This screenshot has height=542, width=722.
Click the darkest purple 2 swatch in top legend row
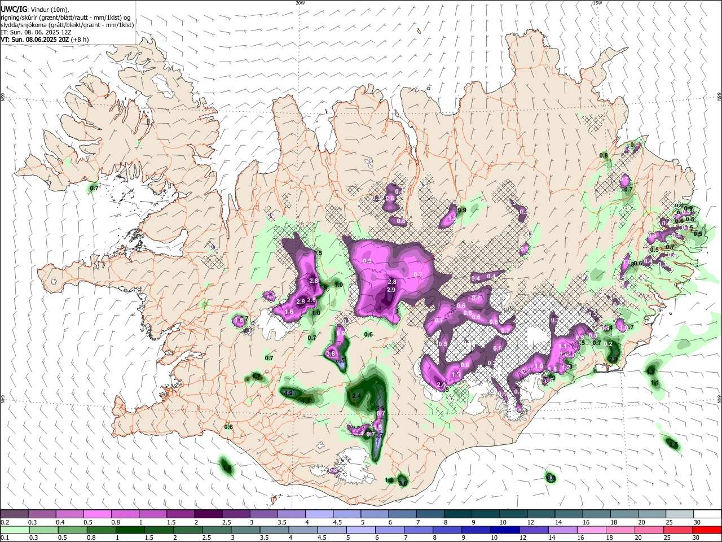tap(208, 514)
